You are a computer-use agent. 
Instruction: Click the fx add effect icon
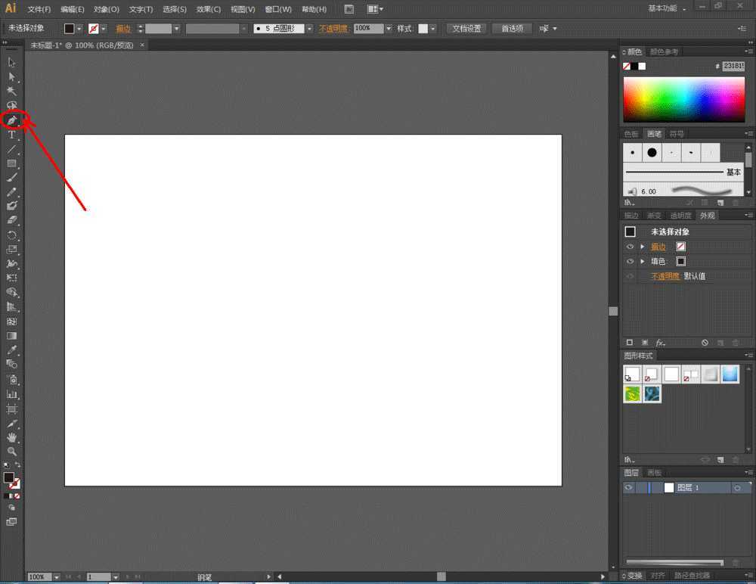[x=660, y=343]
